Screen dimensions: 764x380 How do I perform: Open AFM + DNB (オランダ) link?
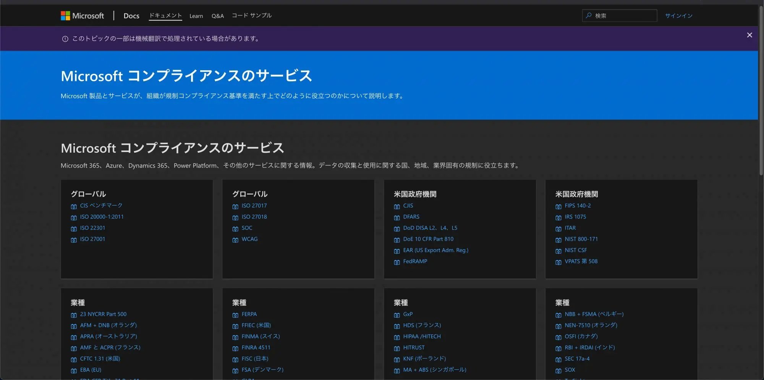(108, 325)
